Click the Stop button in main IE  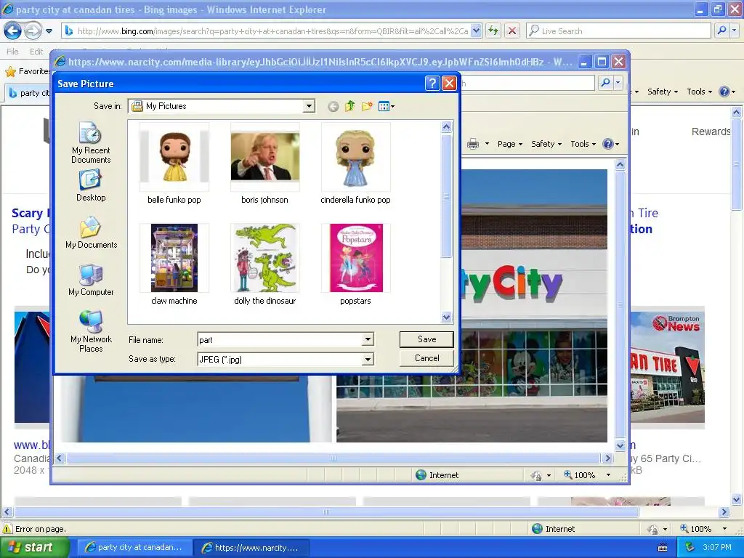point(512,31)
